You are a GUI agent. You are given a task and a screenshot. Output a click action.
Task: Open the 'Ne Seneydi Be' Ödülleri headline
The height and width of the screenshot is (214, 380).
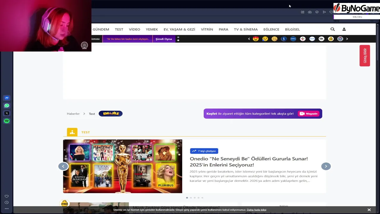tap(249, 162)
